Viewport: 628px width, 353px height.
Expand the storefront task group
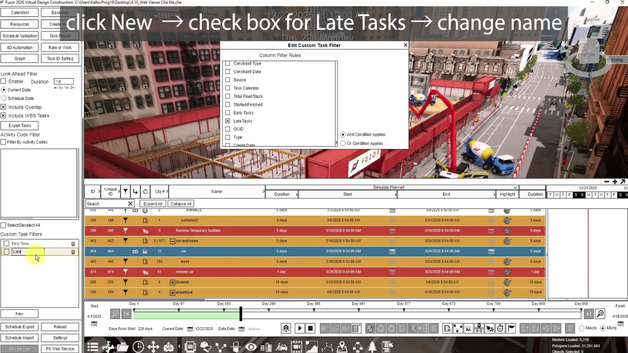[172, 293]
